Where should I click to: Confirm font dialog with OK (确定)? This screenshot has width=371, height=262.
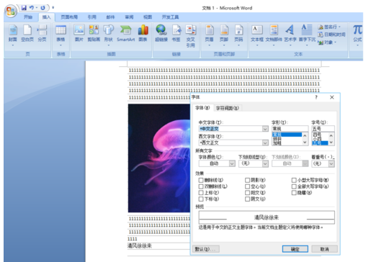tap(295, 249)
